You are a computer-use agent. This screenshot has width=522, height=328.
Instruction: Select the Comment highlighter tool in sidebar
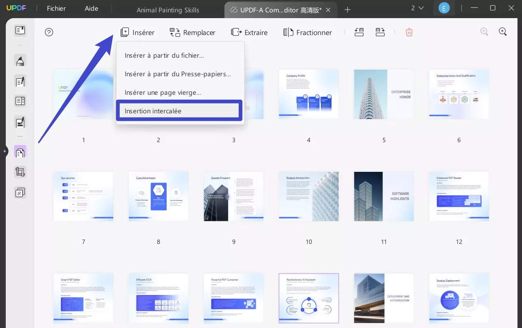[20, 61]
